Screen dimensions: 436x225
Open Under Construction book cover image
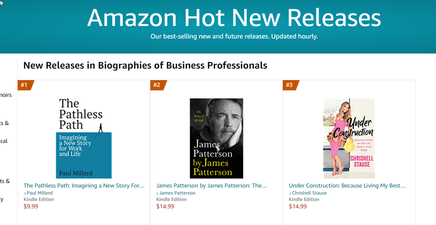click(x=349, y=138)
